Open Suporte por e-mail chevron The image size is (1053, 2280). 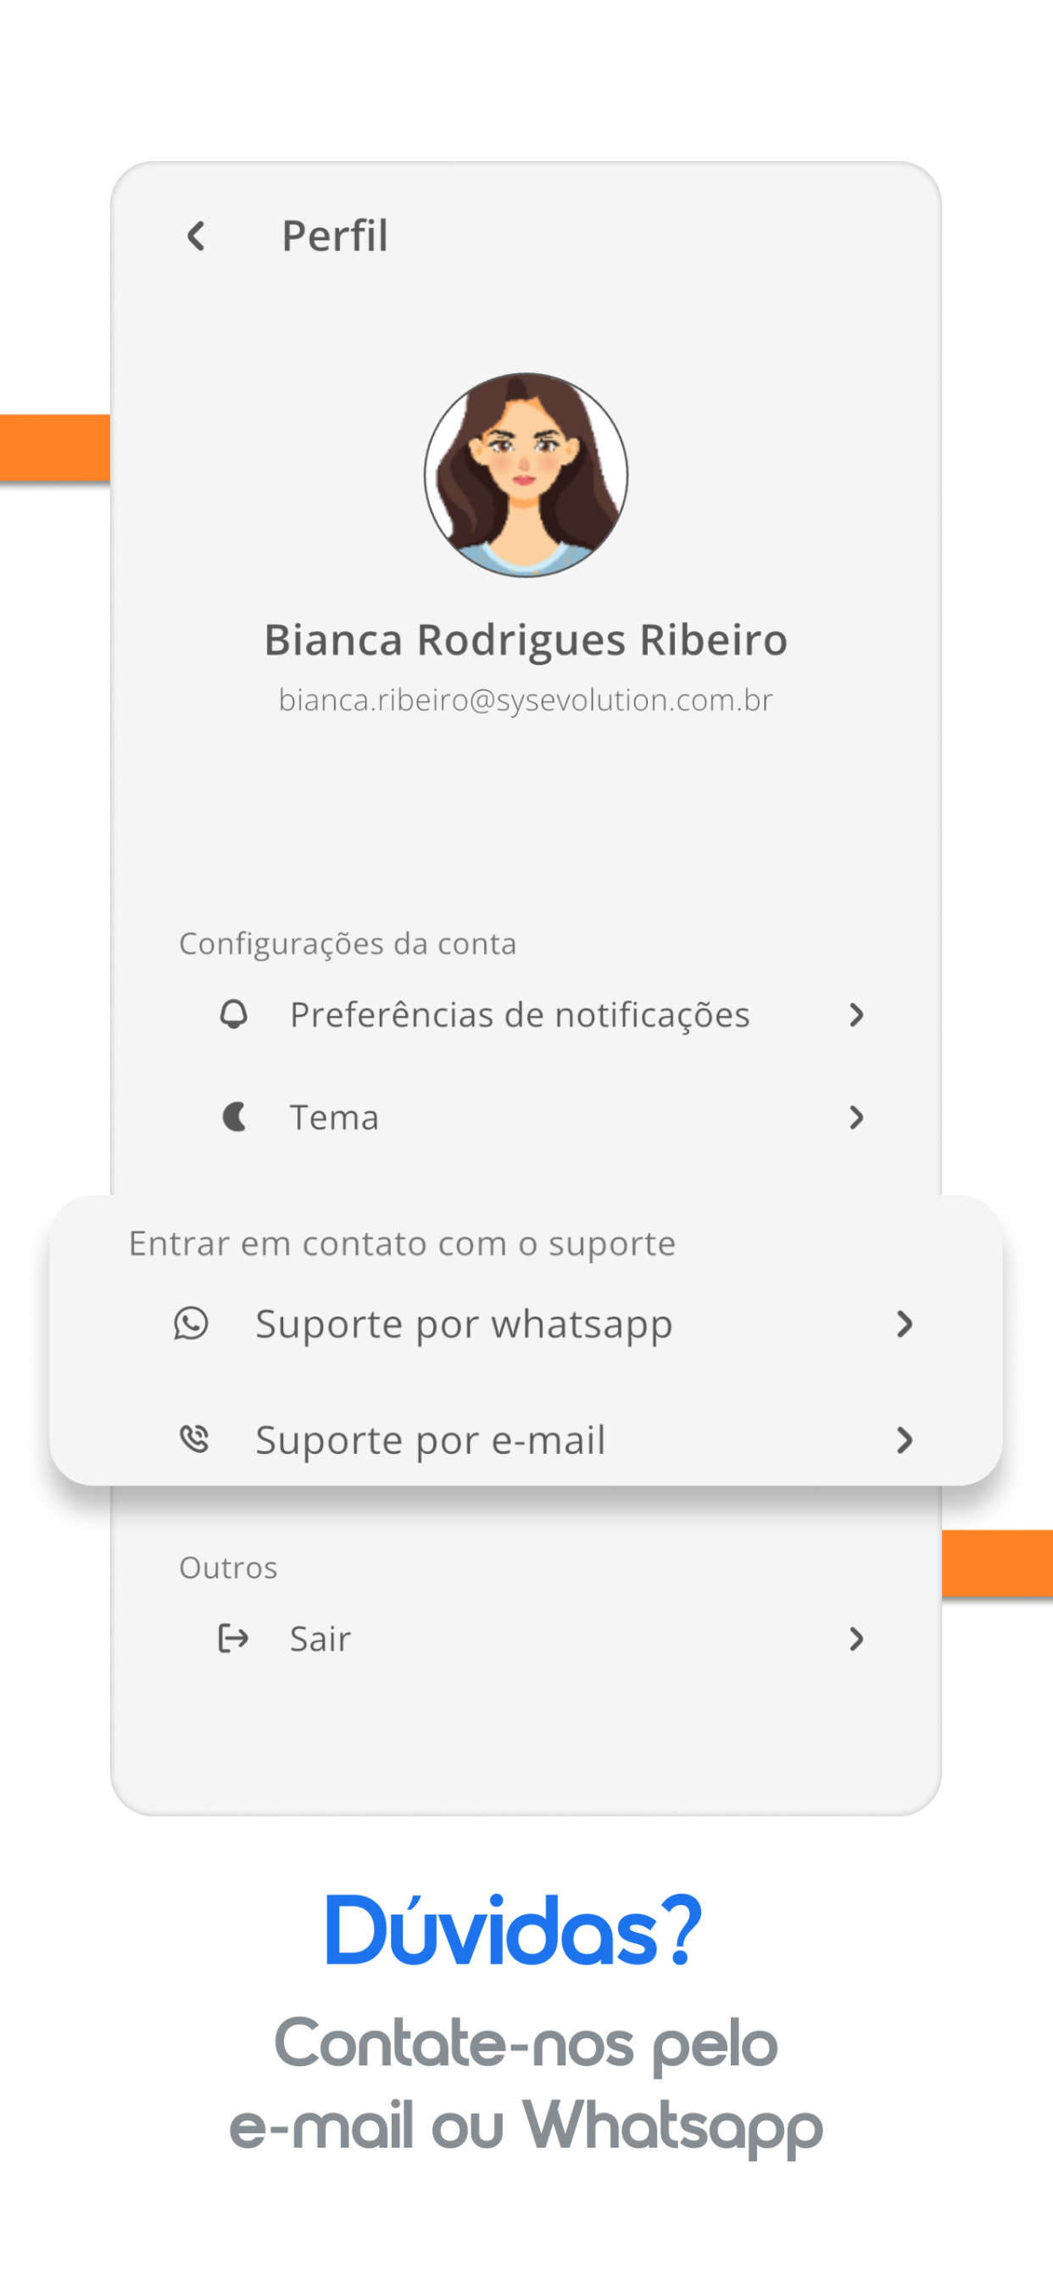coord(904,1440)
